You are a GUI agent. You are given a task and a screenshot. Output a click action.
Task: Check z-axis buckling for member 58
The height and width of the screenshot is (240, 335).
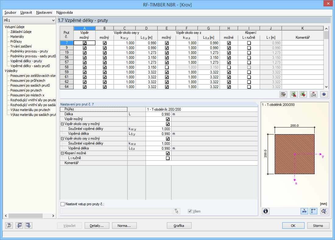coord(167,67)
